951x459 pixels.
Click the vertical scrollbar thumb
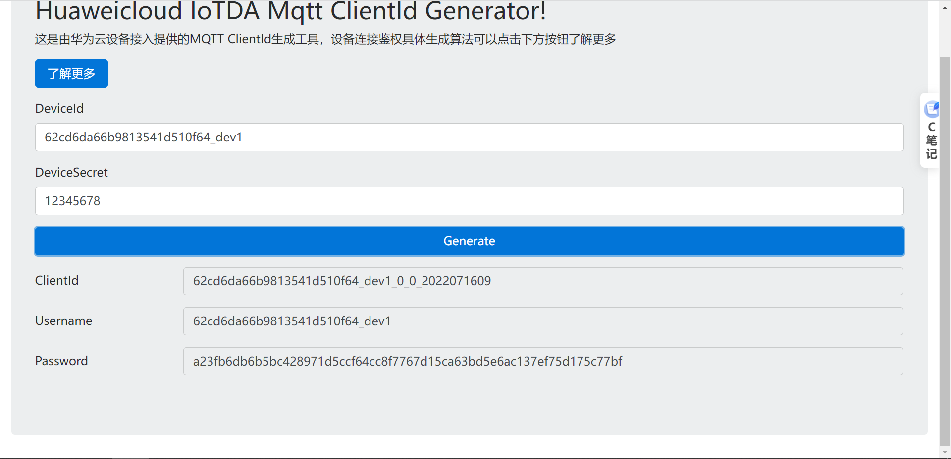[945, 251]
